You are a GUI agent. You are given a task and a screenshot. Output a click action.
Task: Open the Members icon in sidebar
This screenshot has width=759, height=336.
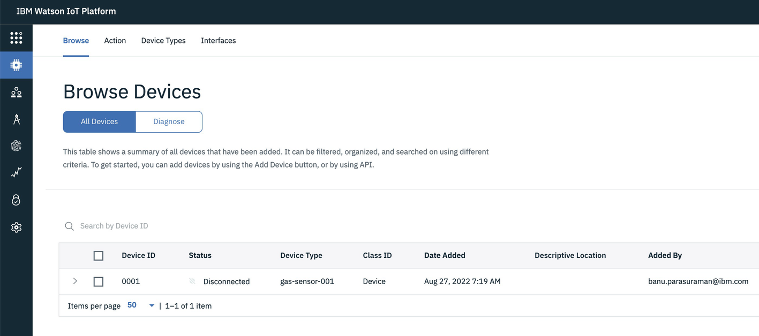16,93
